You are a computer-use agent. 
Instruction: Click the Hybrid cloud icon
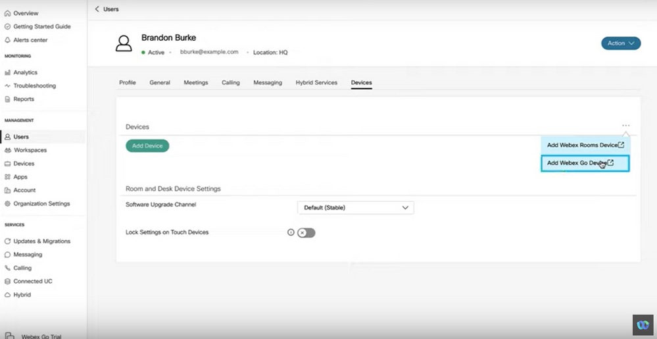(7, 295)
